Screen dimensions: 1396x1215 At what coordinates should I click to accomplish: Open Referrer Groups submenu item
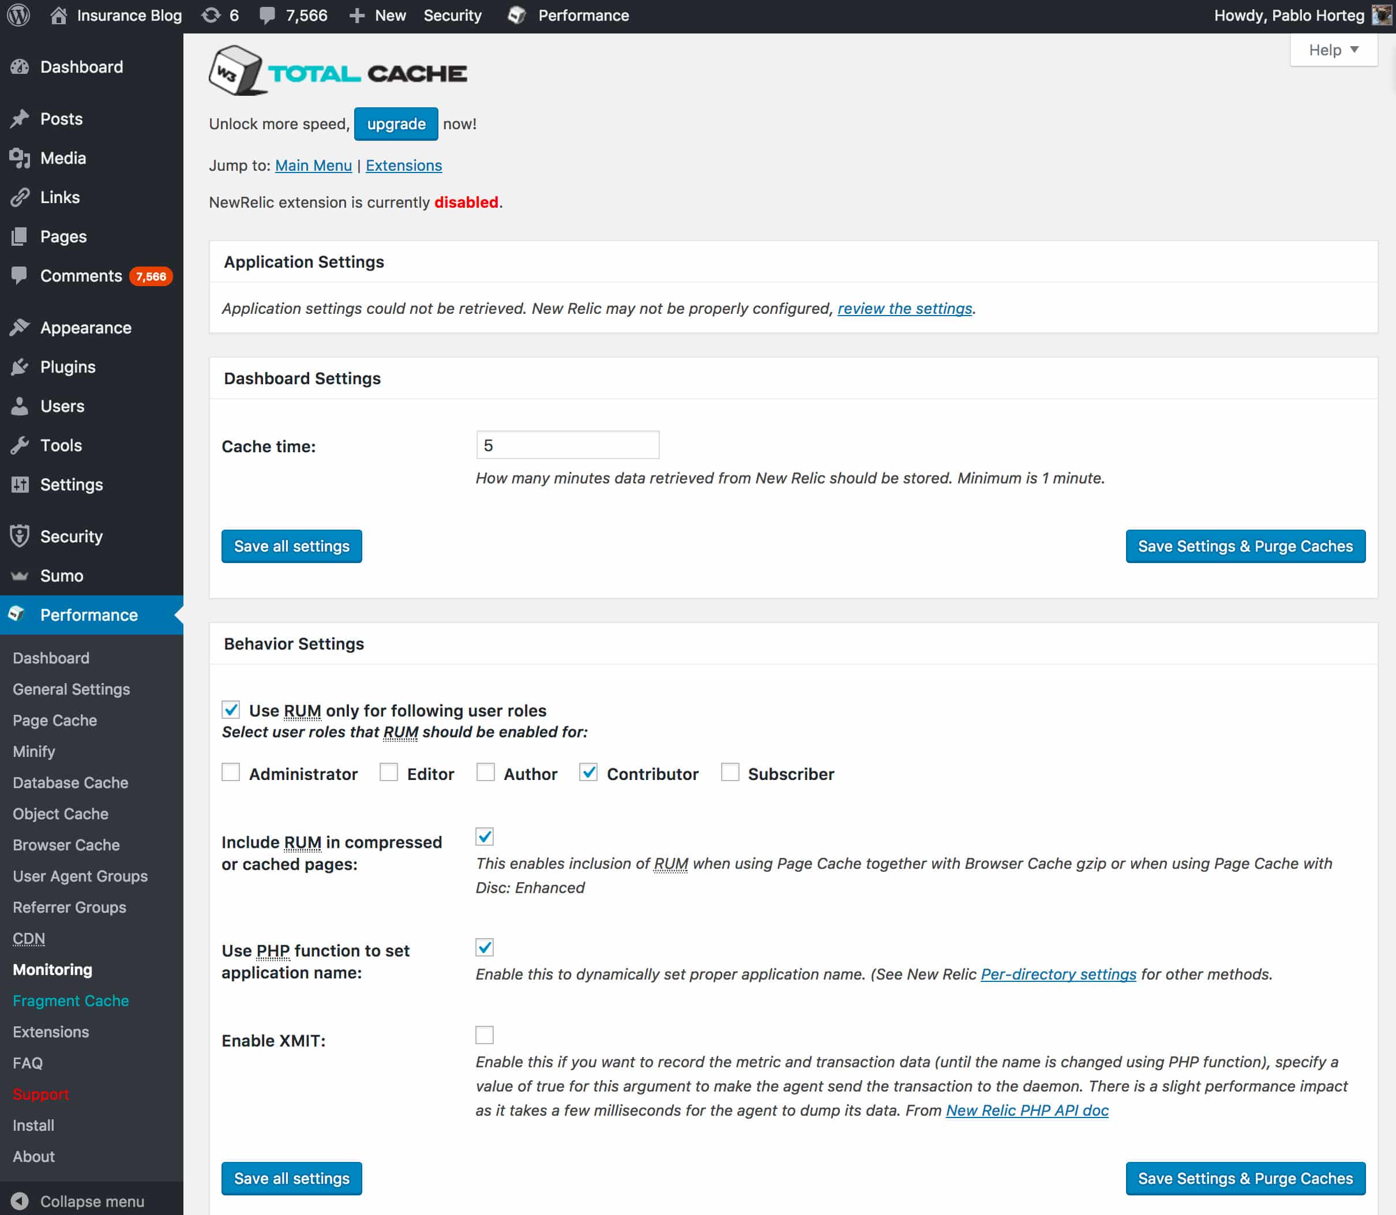[x=69, y=907]
